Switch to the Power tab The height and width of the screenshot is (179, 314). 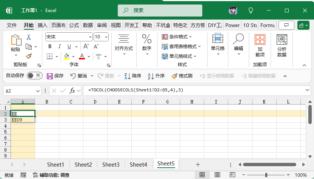232,25
